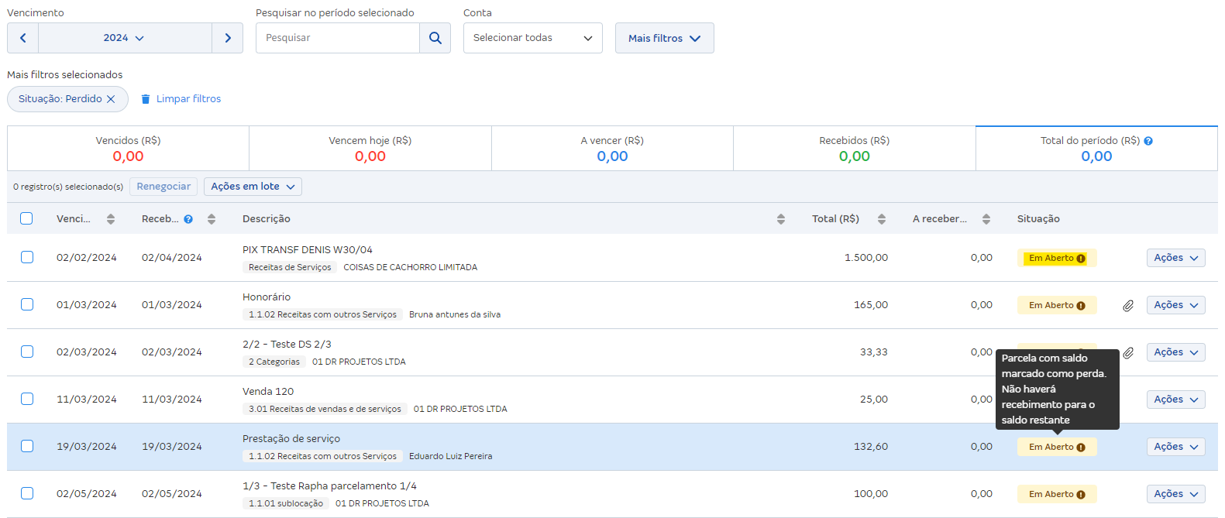Click the magnifying glass search icon

[x=435, y=38]
